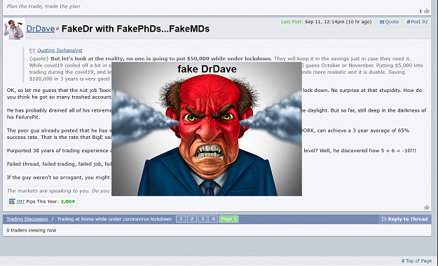Select the green Page 5 button
The width and height of the screenshot is (438, 266).
[x=228, y=219]
